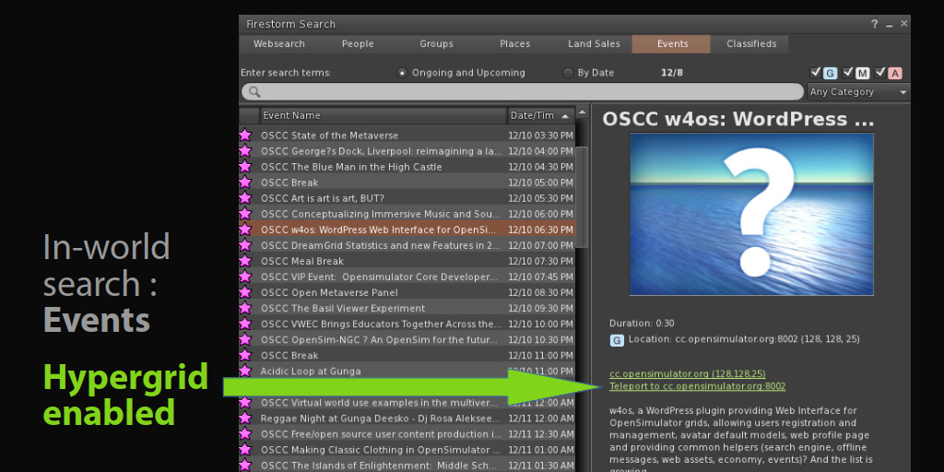Select OSCC Conceptualizing Immersive Music event
The height and width of the screenshot is (472, 944).
[407, 214]
